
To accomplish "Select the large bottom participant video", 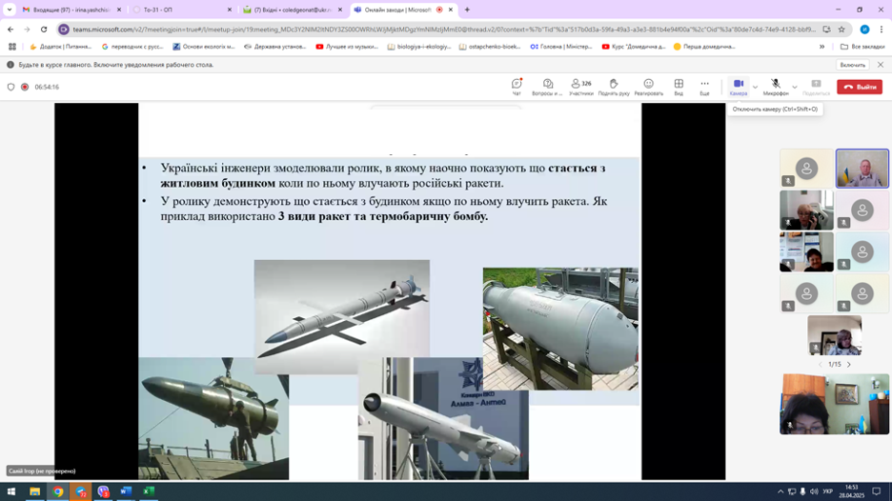I will tap(834, 405).
